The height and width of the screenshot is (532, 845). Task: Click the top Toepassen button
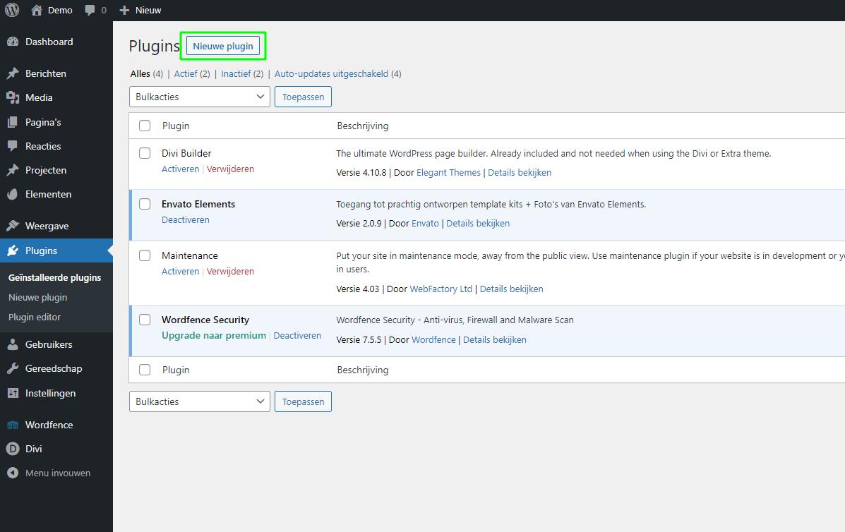303,97
